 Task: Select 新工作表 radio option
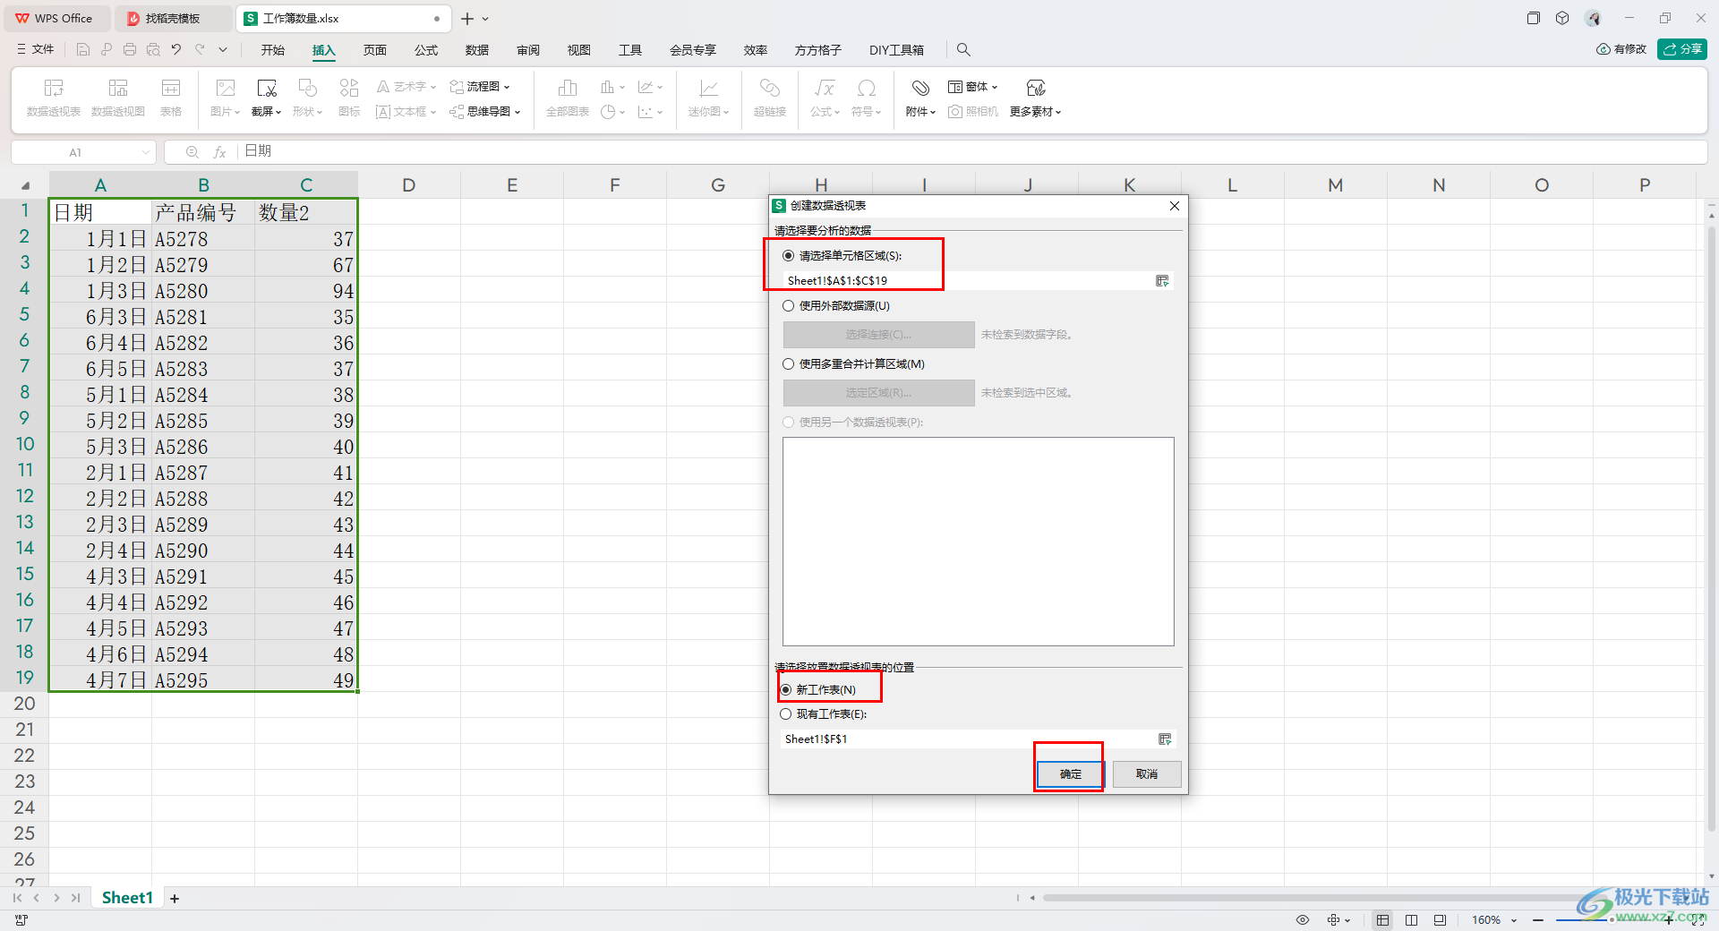pyautogui.click(x=786, y=690)
